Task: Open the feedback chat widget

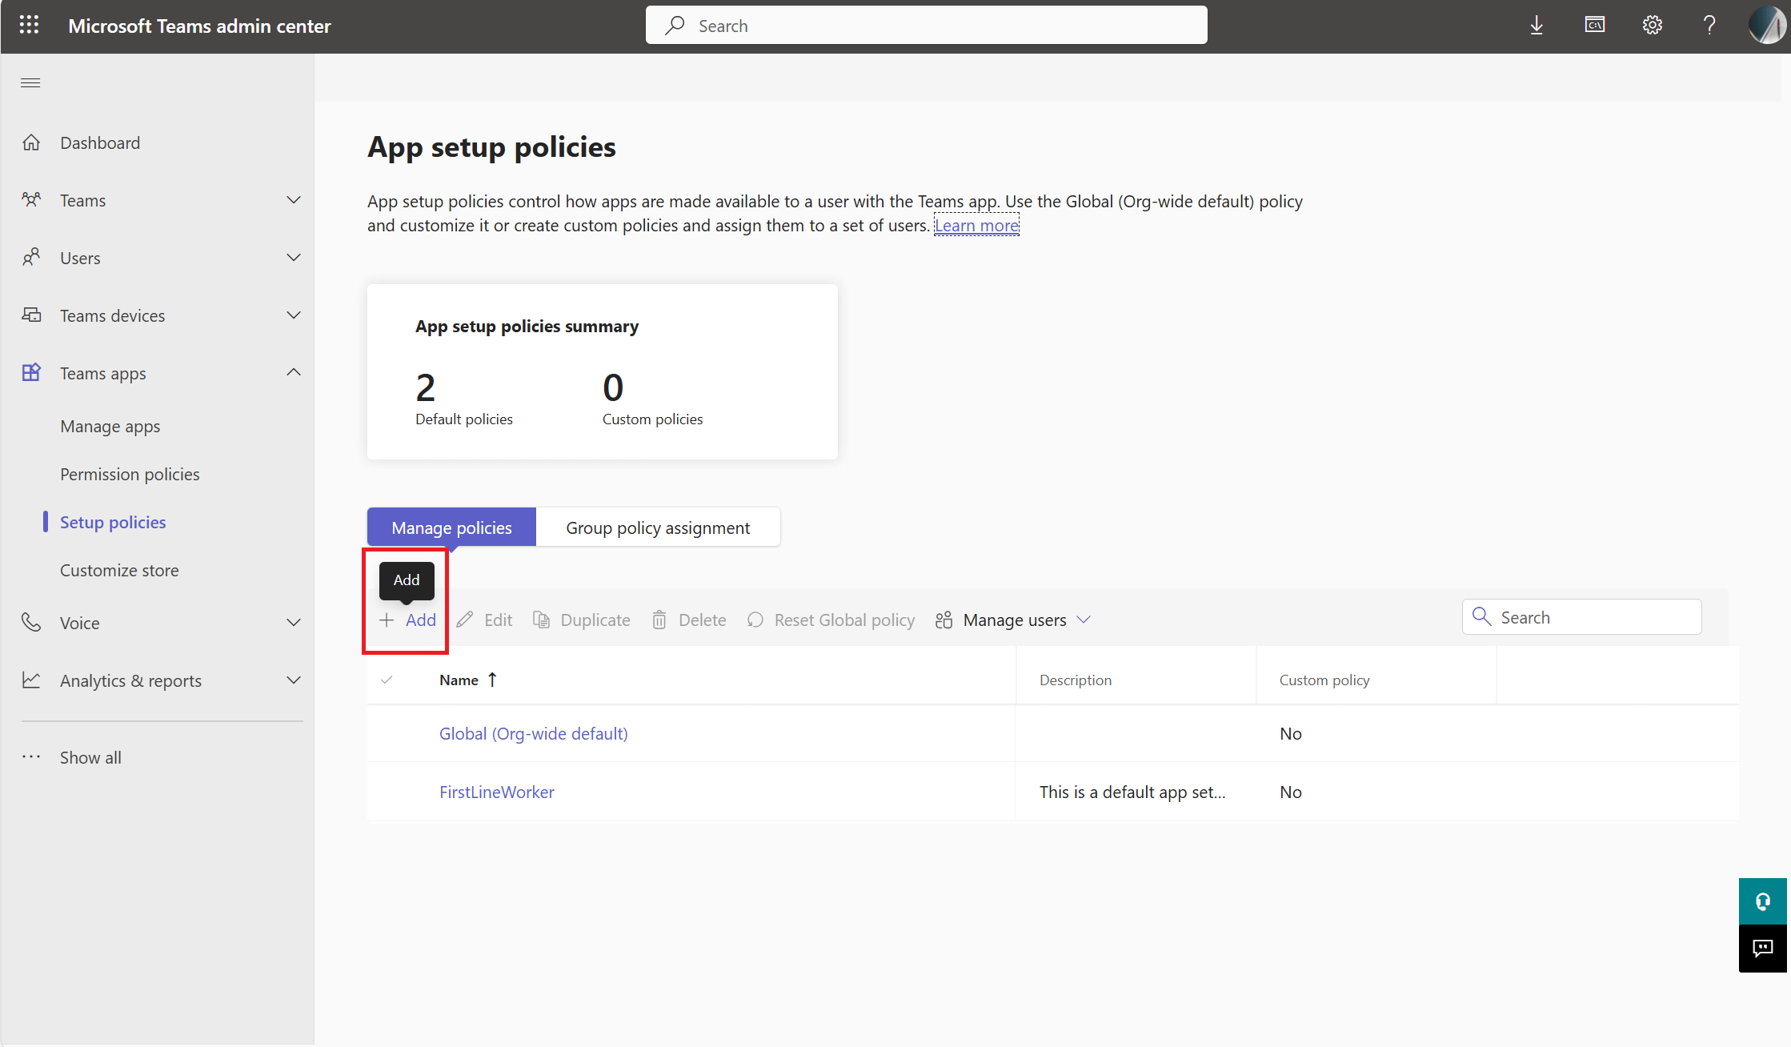Action: (1763, 949)
